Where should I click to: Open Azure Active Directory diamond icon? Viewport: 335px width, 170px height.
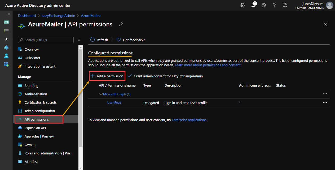point(6,48)
